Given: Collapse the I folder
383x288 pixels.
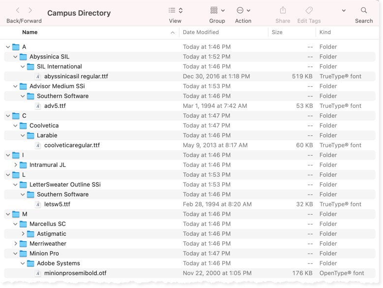Looking at the screenshot, I should tap(8, 155).
